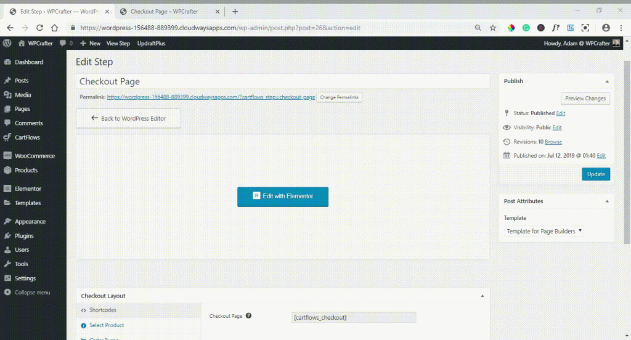The width and height of the screenshot is (631, 340).
Task: Switch to Checkout Page – WPCrafter tab
Action: click(164, 12)
